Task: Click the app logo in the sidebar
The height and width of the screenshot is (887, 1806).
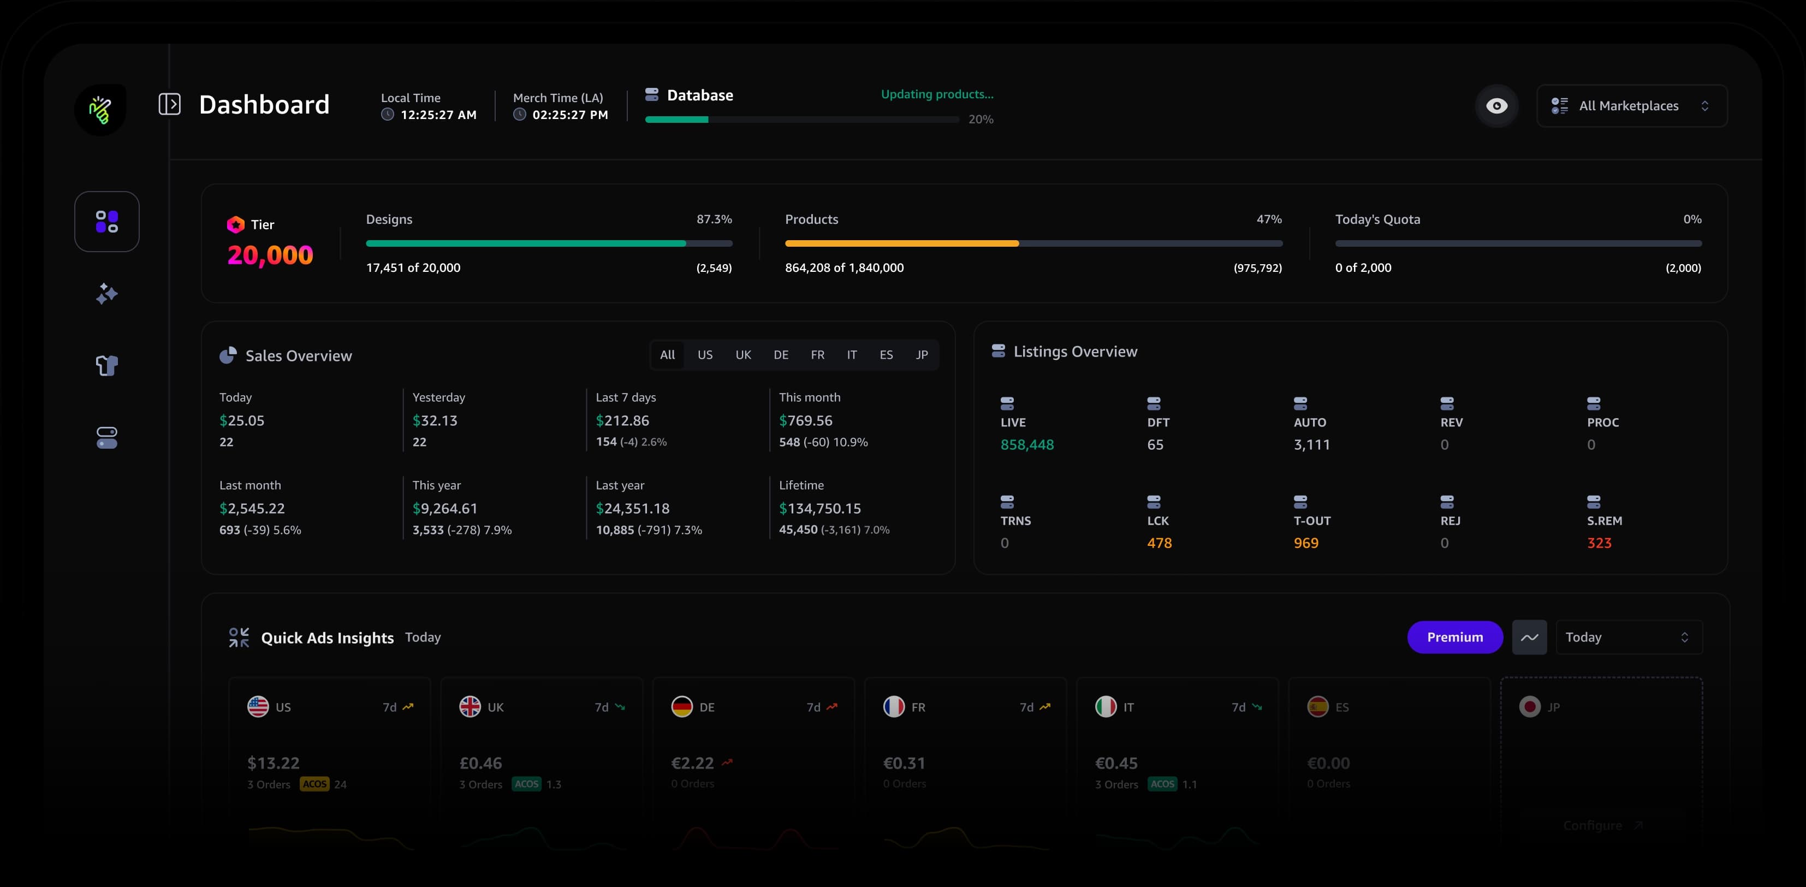Action: pos(100,110)
